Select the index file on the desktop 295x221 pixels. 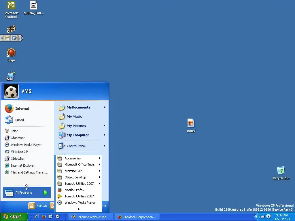coord(191,125)
